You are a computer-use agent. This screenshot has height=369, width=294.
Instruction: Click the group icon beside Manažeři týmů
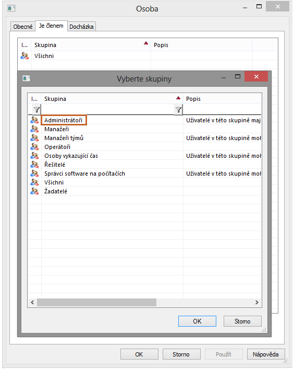pos(34,138)
